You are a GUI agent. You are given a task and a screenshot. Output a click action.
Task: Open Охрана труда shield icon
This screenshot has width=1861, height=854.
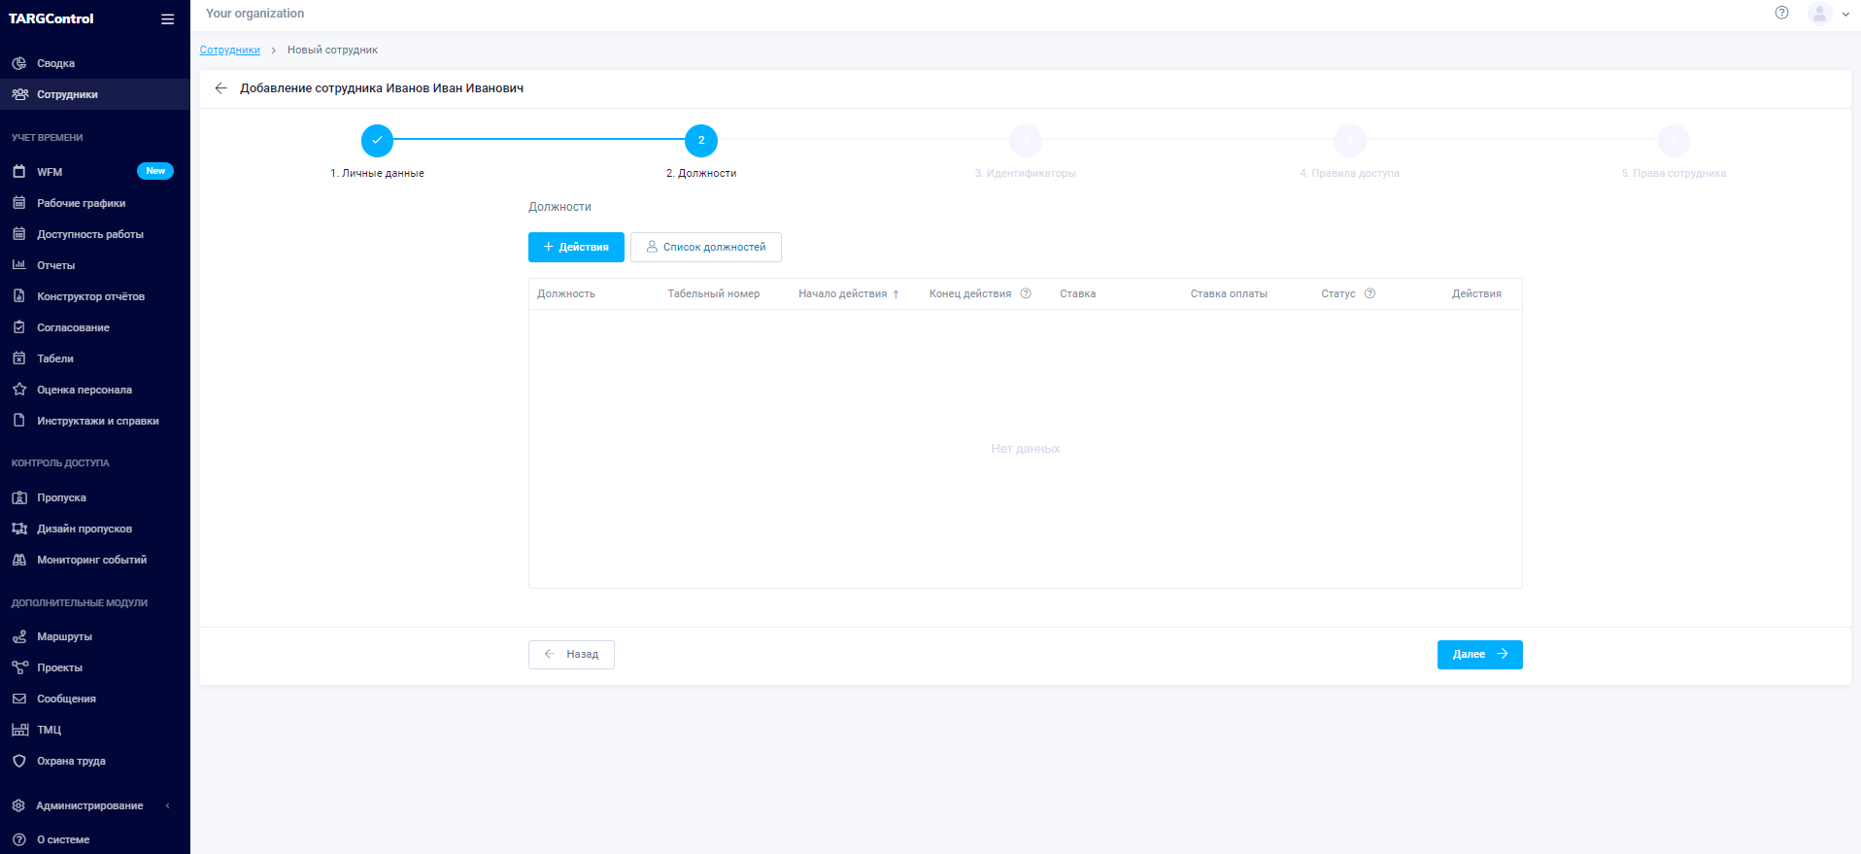pos(19,761)
